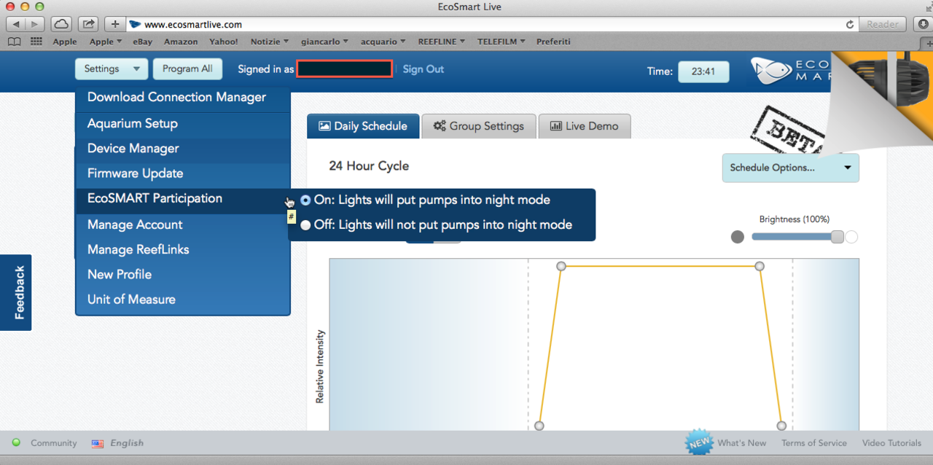Image resolution: width=933 pixels, height=465 pixels.
Task: Open the acquario bookmarks folder
Action: [x=383, y=42]
